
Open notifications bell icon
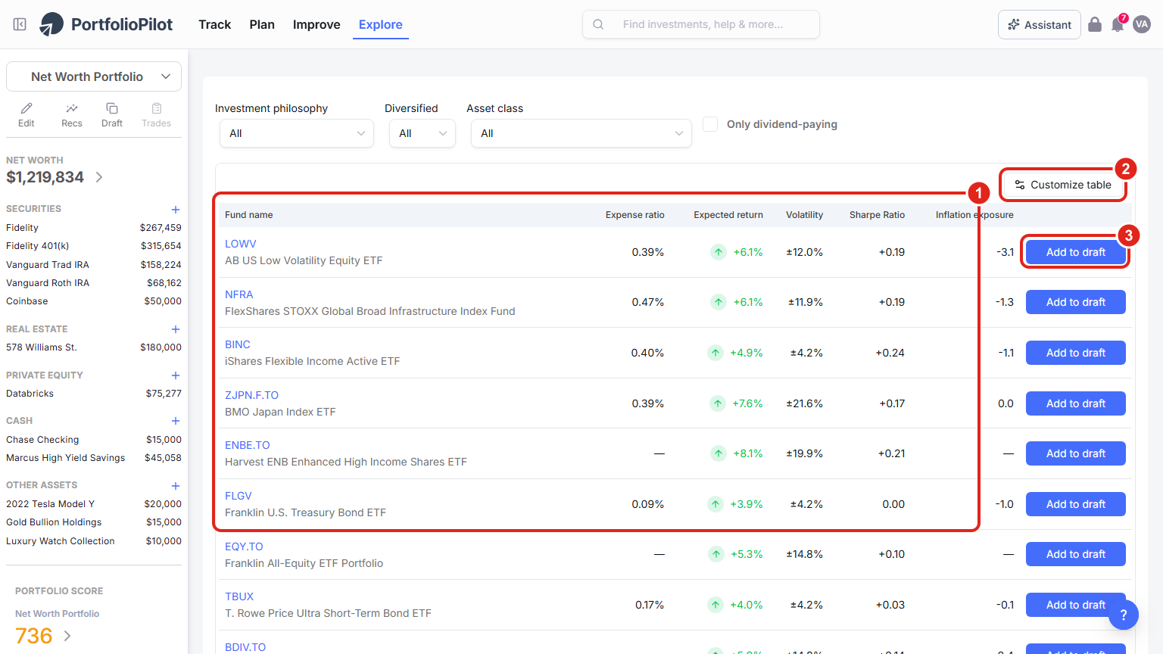click(x=1118, y=25)
